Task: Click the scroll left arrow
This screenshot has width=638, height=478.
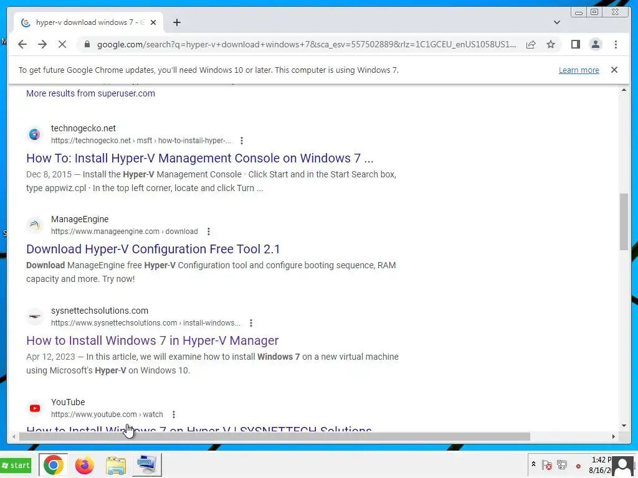Action: [x=14, y=436]
